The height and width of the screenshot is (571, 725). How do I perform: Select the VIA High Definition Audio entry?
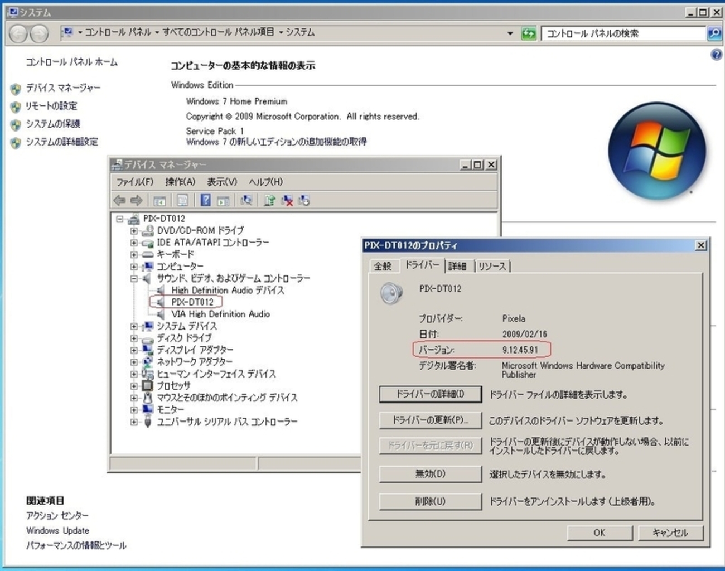[221, 314]
